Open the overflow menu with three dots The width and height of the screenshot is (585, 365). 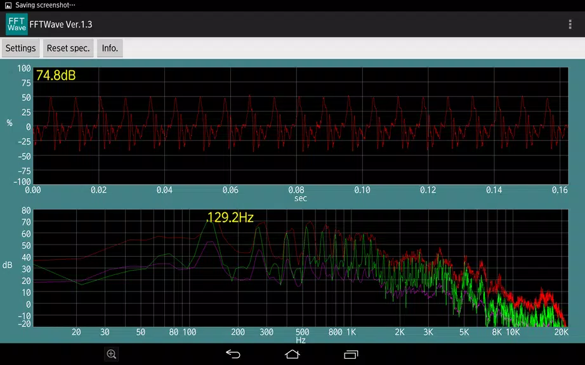point(569,24)
